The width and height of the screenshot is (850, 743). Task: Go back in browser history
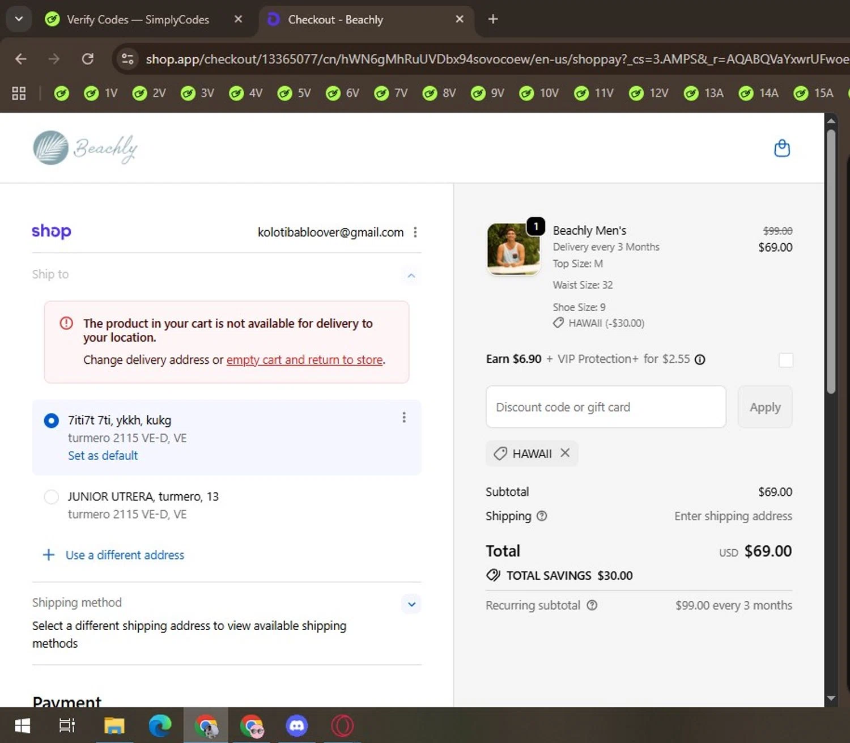(x=21, y=59)
